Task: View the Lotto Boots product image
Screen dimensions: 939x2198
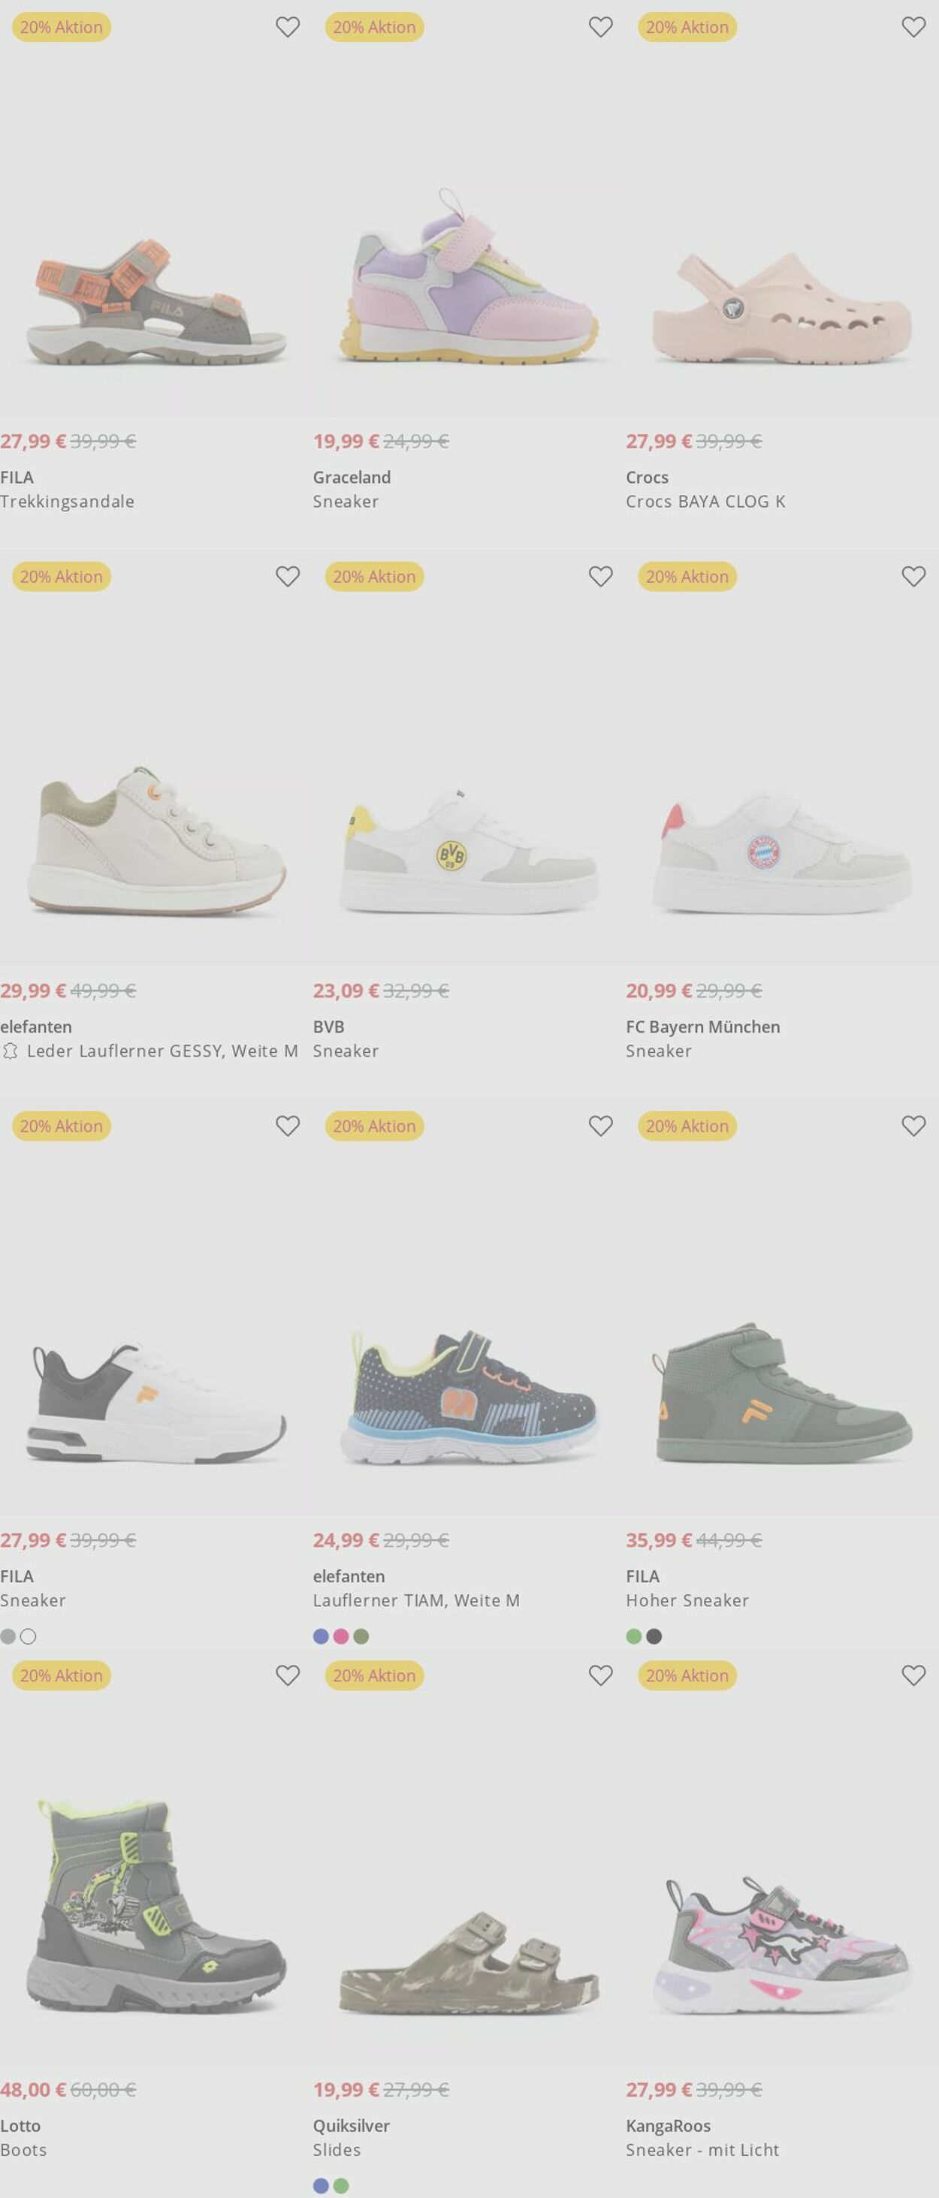Action: coord(156,1904)
